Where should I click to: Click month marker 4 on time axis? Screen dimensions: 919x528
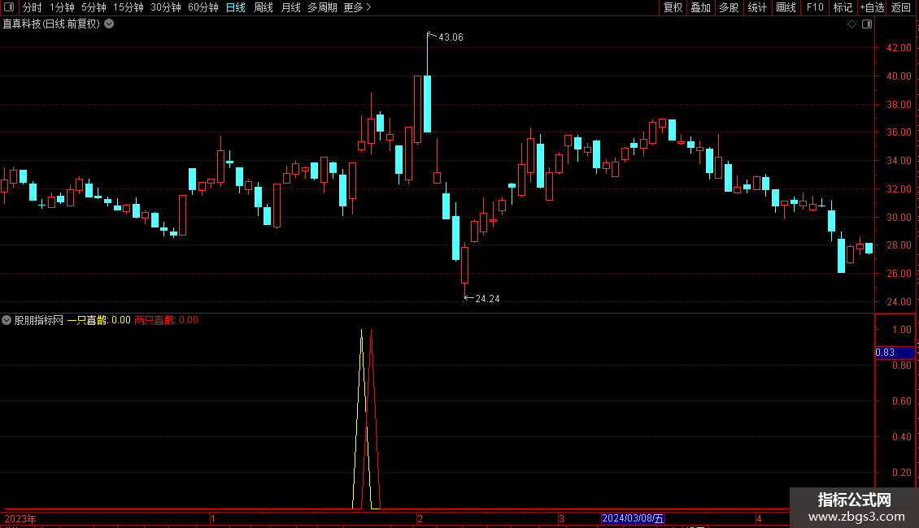tap(759, 518)
